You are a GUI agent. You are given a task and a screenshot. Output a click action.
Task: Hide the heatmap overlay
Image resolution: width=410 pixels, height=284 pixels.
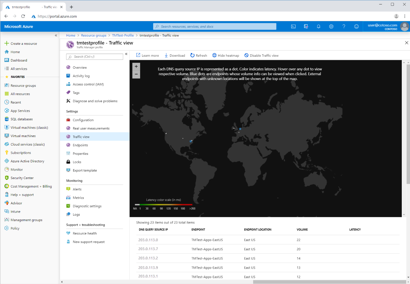click(x=225, y=55)
